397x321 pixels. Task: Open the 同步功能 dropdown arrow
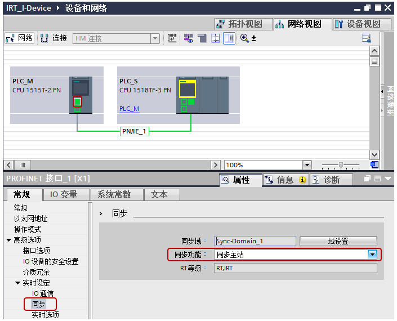point(372,255)
